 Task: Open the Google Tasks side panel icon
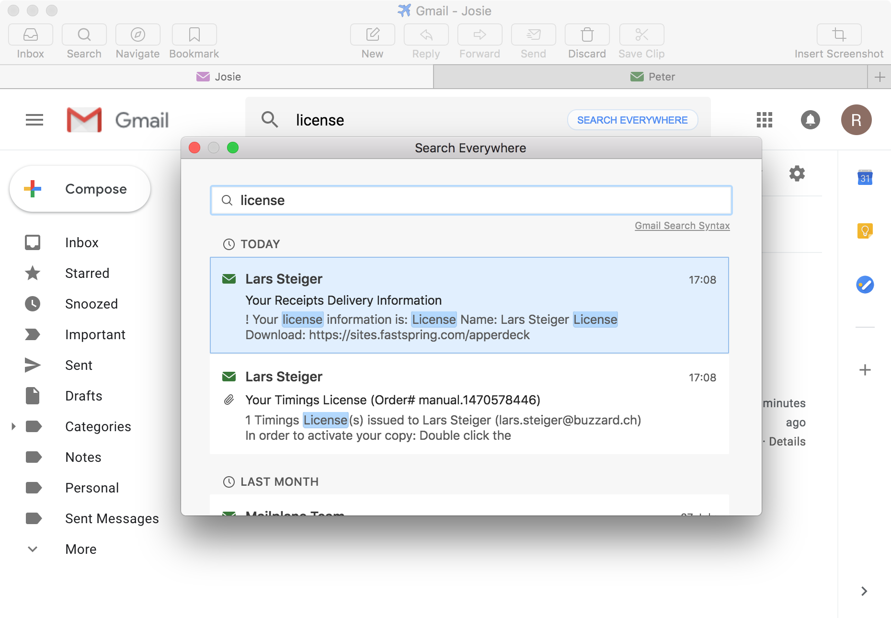point(865,285)
